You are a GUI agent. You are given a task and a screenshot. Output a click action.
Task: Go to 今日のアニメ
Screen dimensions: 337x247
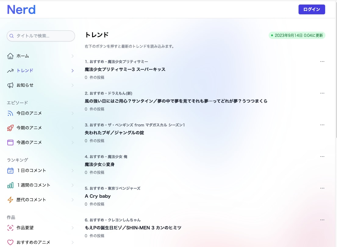point(41,113)
